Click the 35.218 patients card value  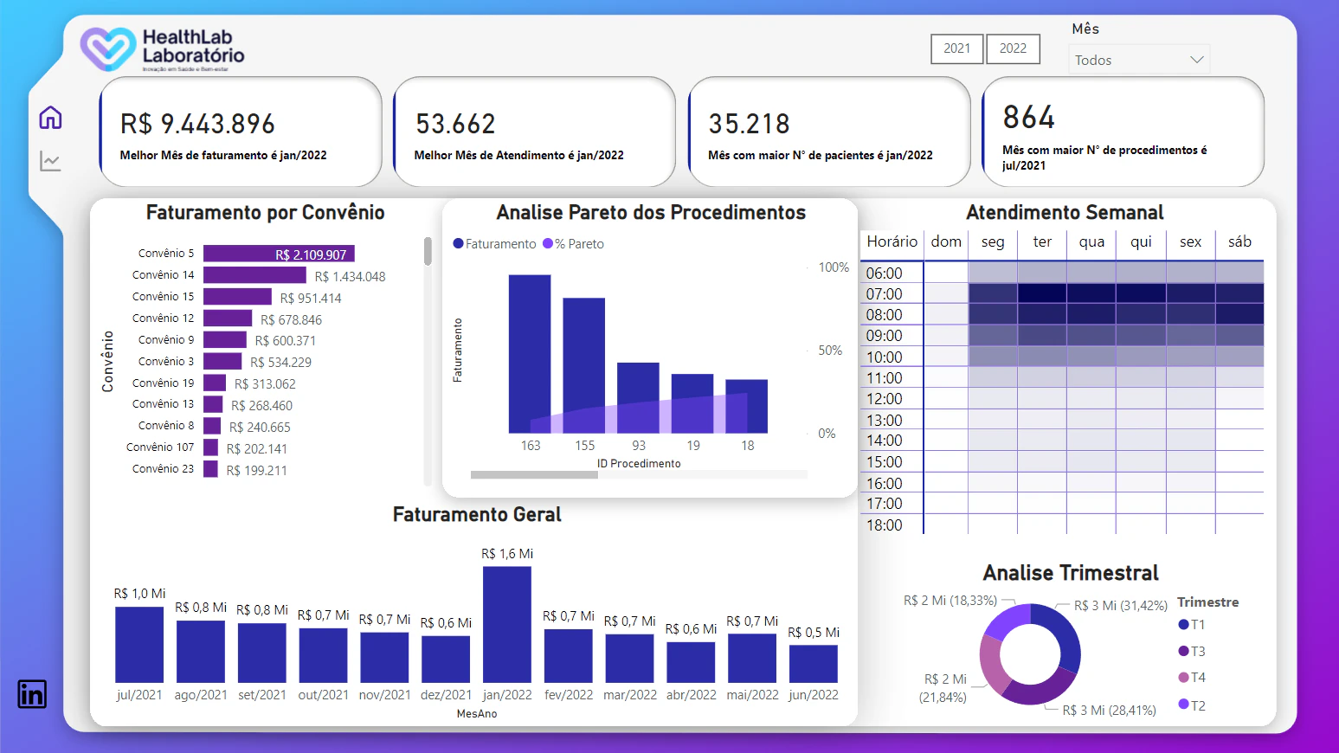click(x=749, y=125)
